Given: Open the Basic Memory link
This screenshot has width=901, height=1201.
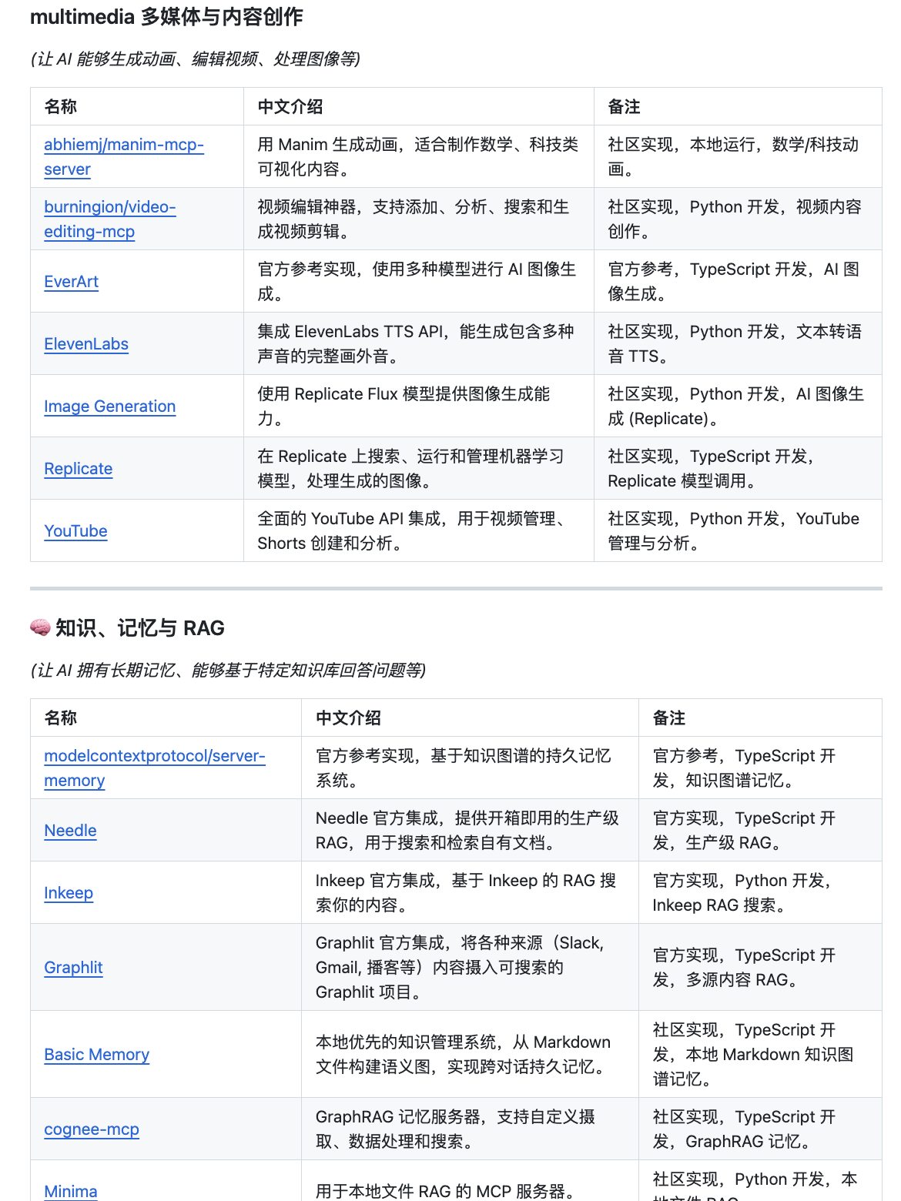Looking at the screenshot, I should click(97, 1055).
